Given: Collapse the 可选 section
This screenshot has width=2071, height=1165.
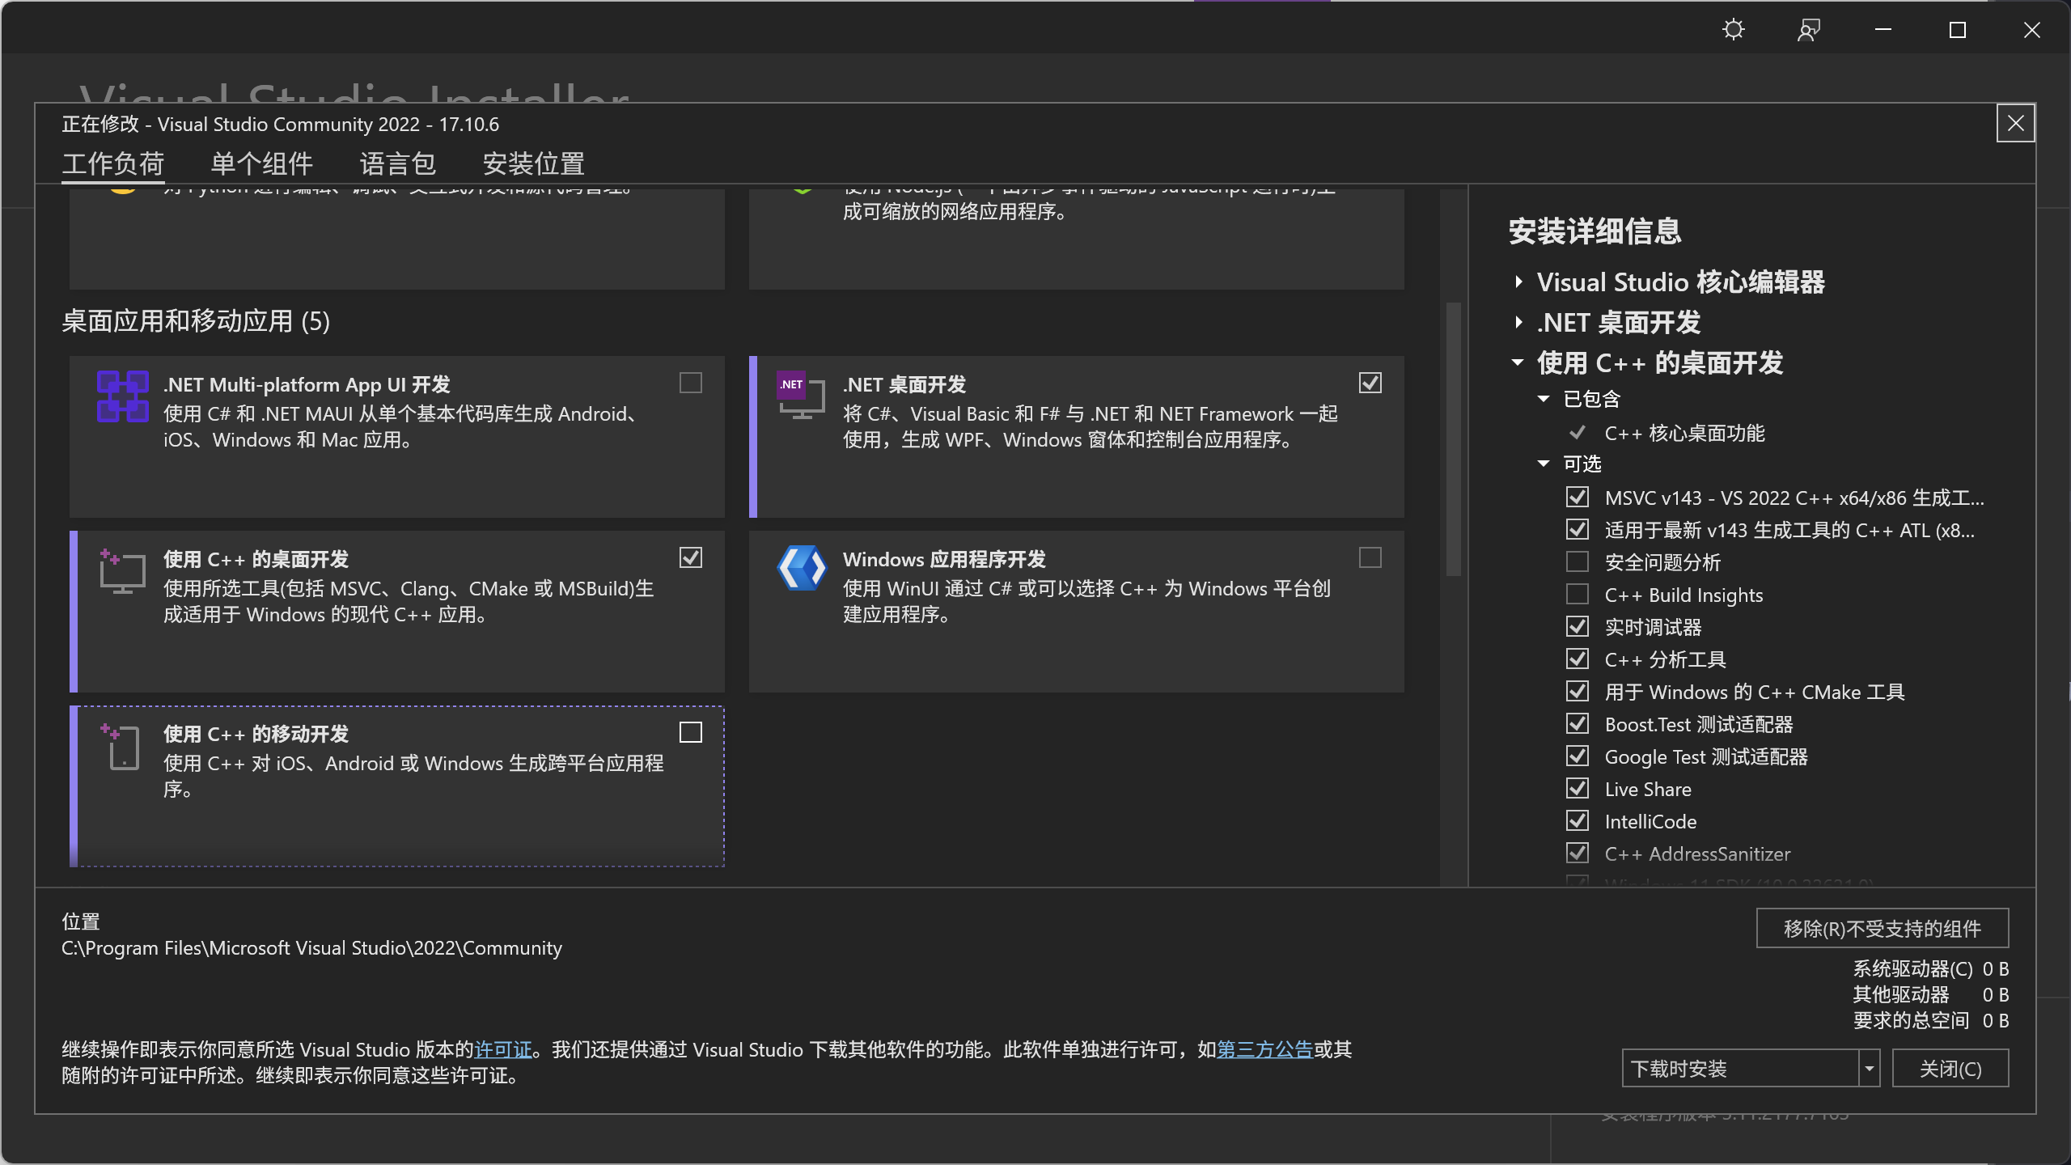Looking at the screenshot, I should click(1544, 464).
